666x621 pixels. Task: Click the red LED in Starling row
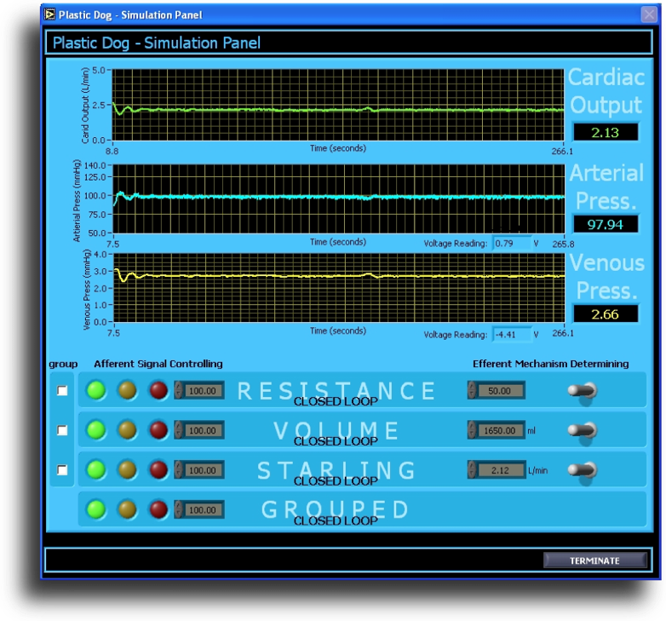[158, 469]
